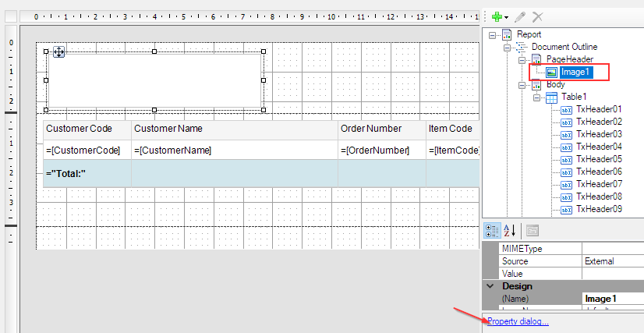Image resolution: width=644 pixels, height=333 pixels.
Task: Edit the (Name) field showing Image1
Action: pyautogui.click(x=613, y=299)
